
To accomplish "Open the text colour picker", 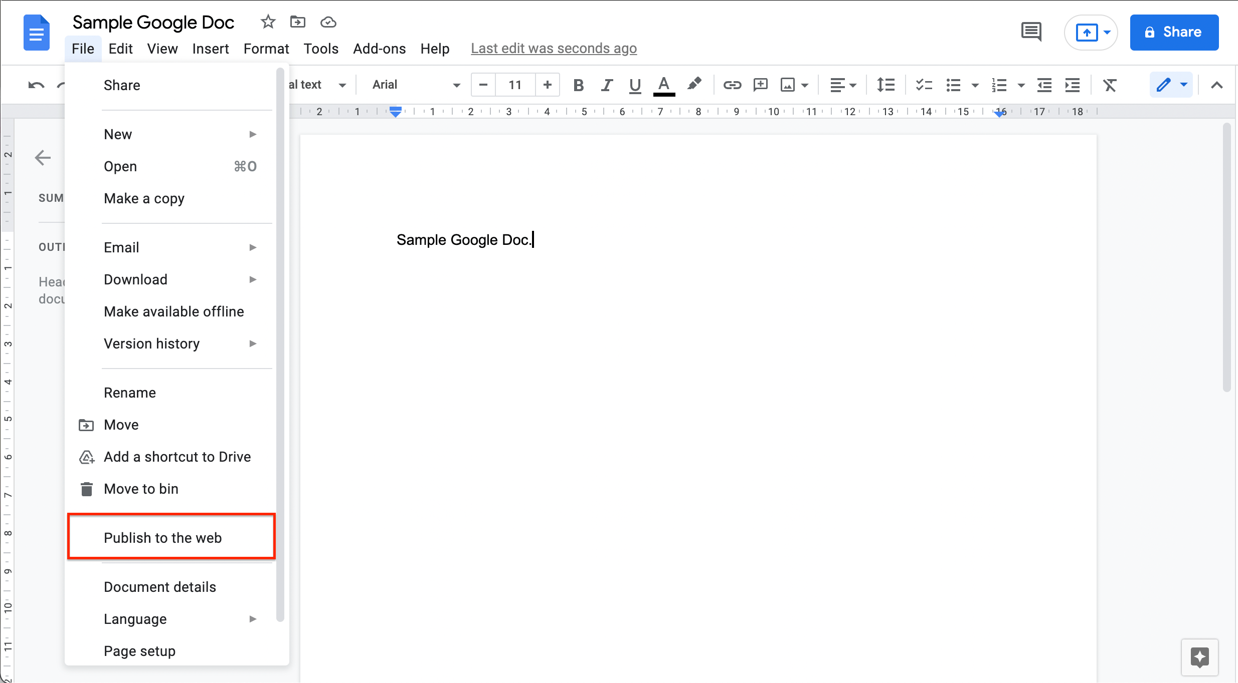I will 663,85.
